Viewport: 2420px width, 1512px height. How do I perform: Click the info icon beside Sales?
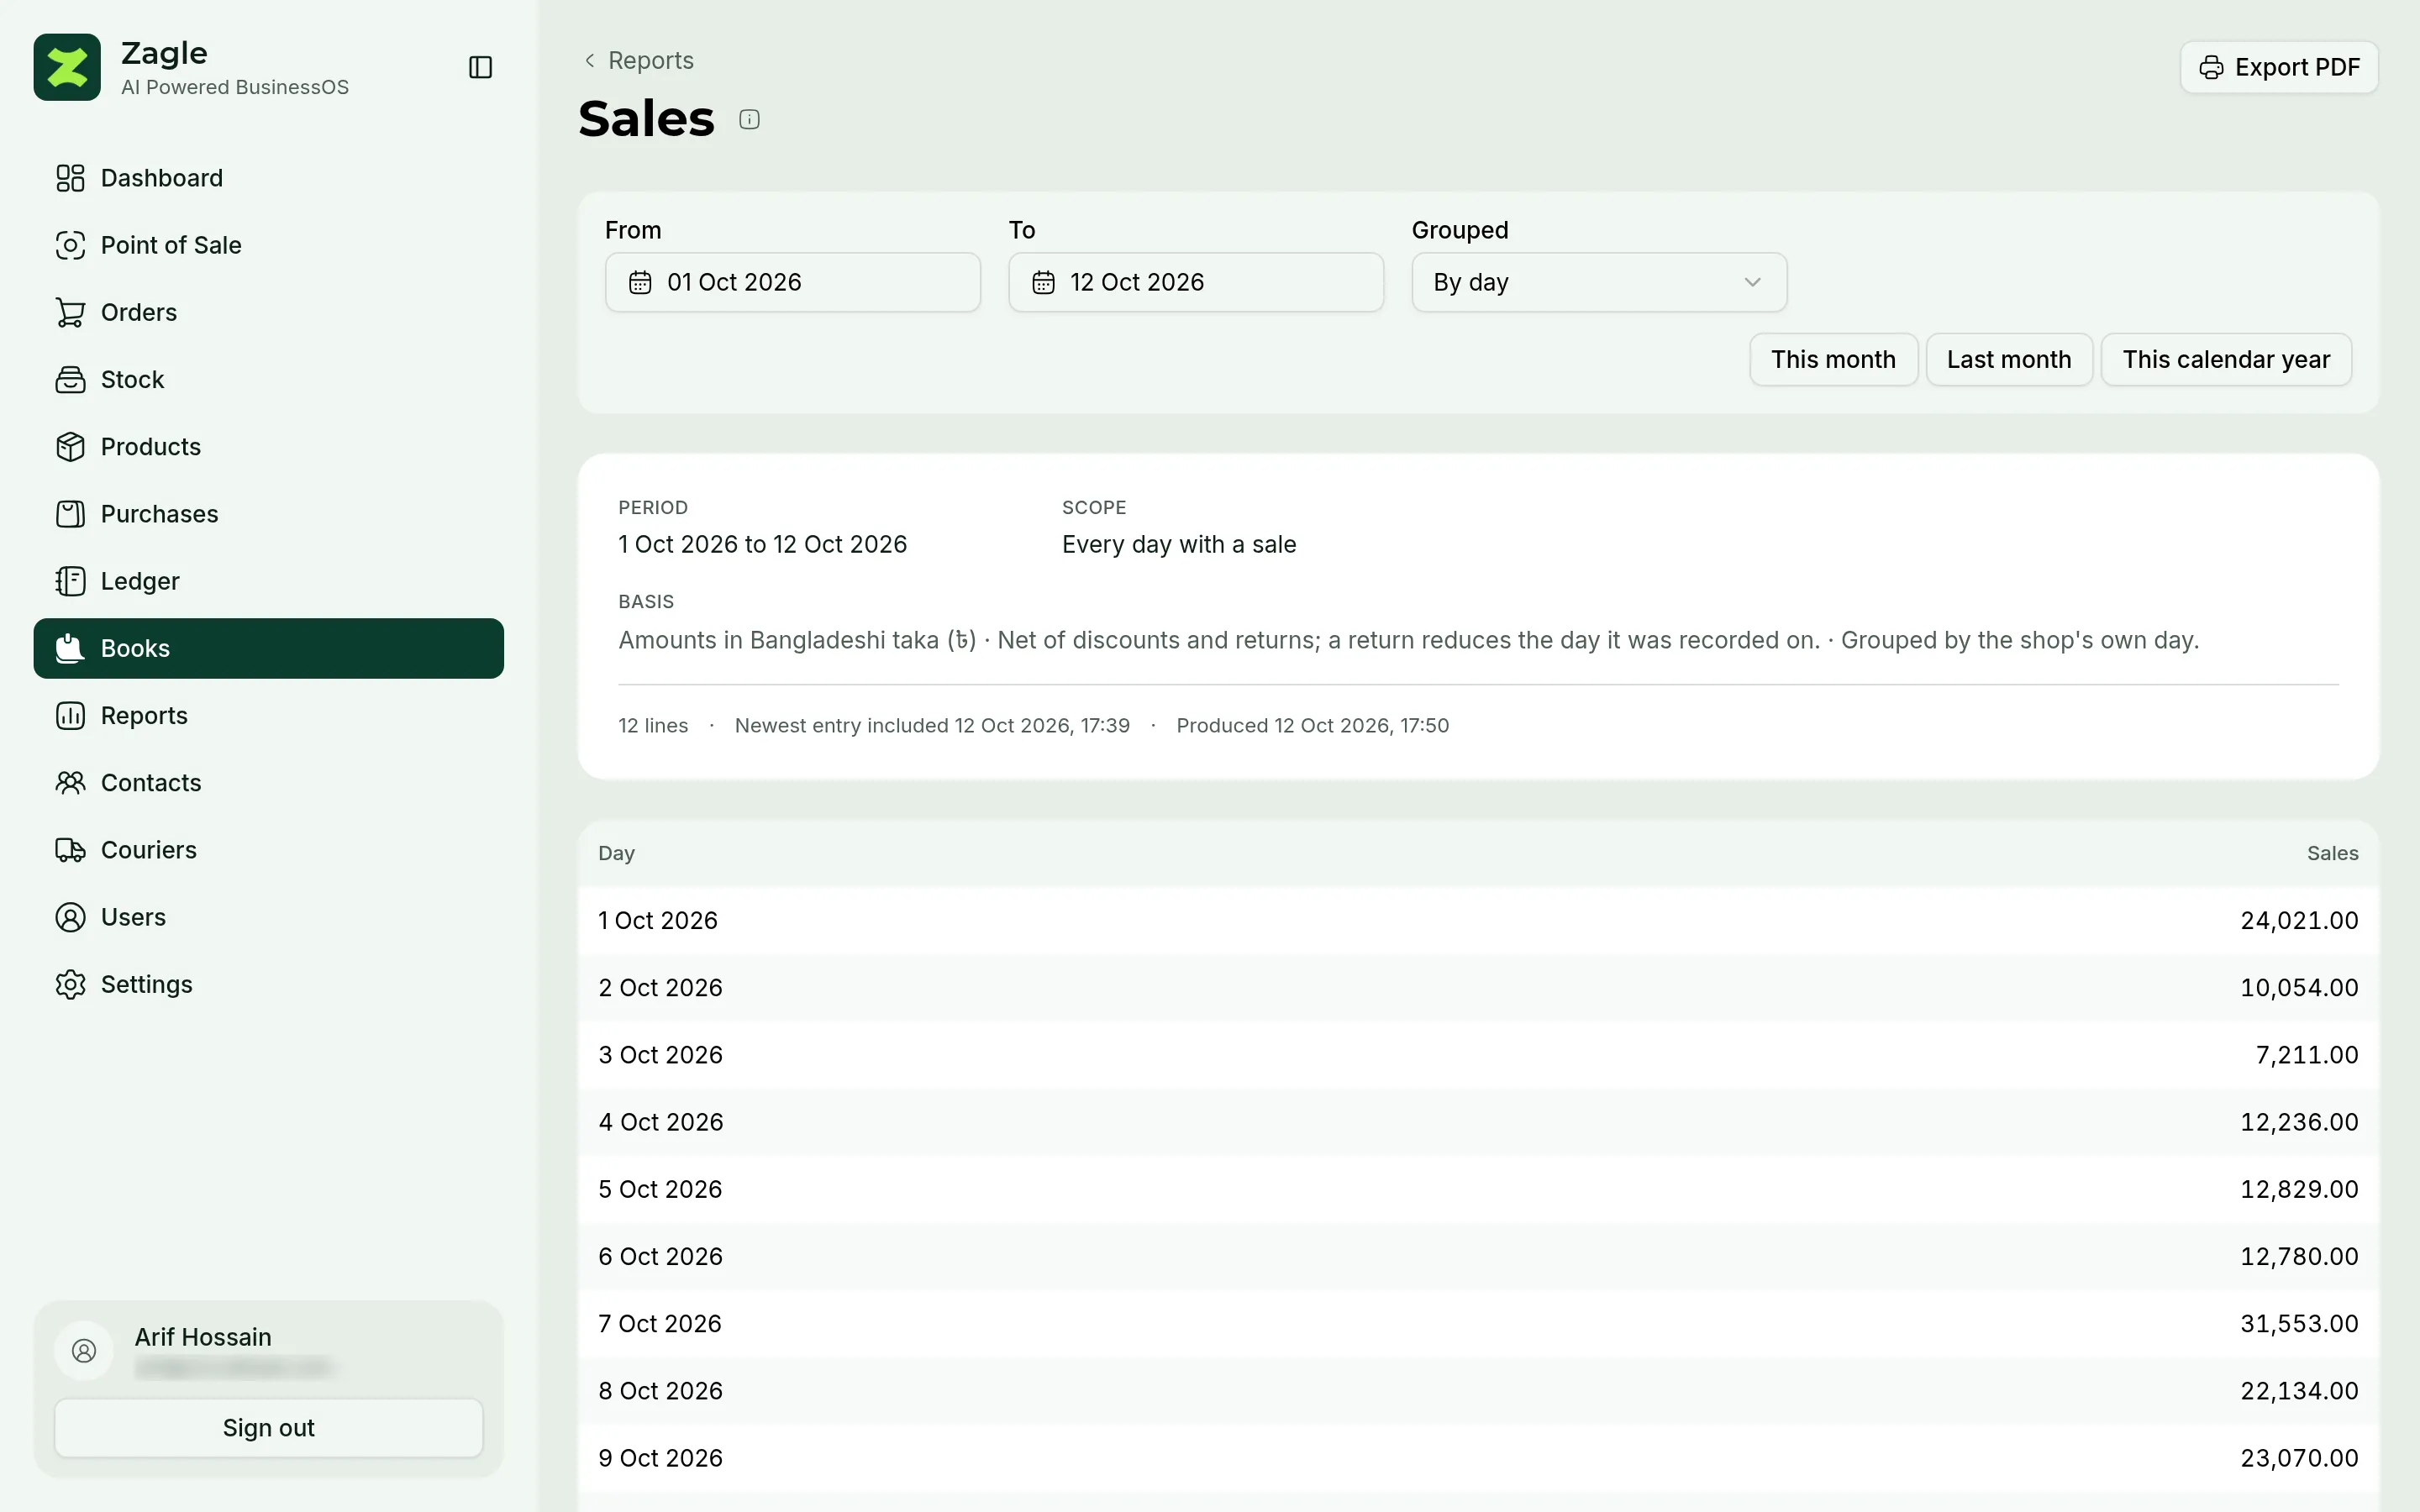click(x=749, y=120)
